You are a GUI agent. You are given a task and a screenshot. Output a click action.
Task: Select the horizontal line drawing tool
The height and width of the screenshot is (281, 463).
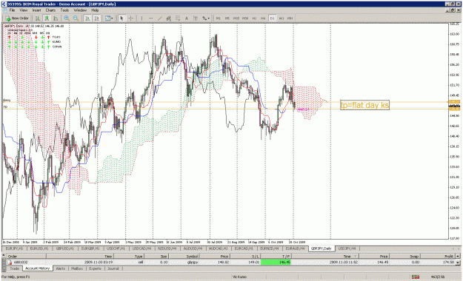point(151,18)
